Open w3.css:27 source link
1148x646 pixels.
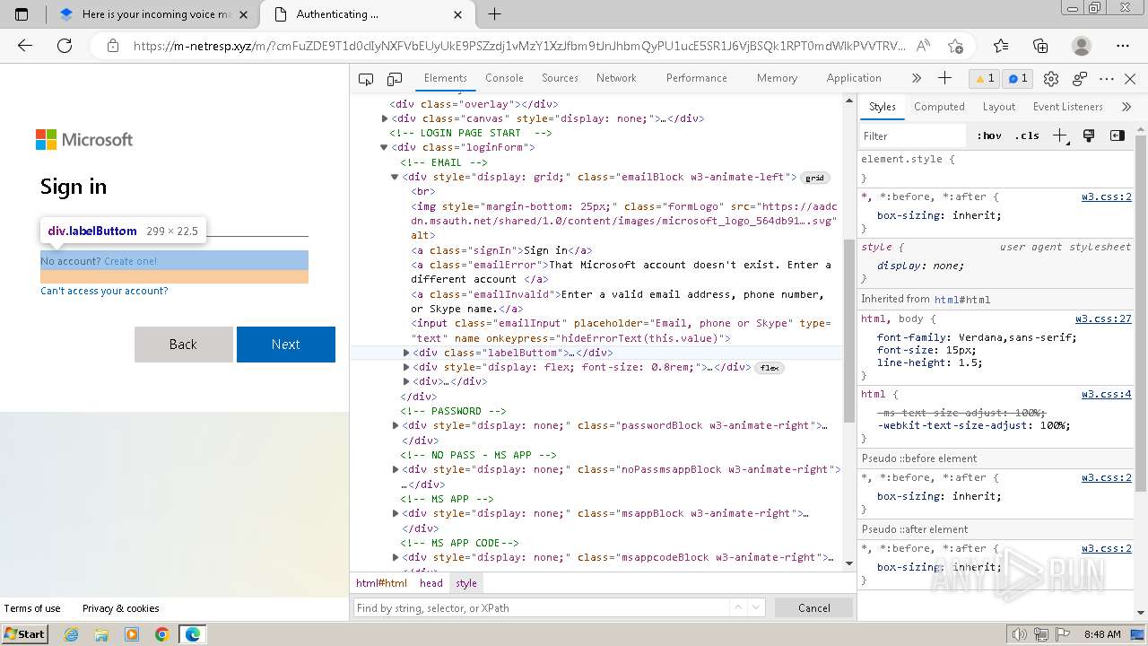click(x=1103, y=319)
